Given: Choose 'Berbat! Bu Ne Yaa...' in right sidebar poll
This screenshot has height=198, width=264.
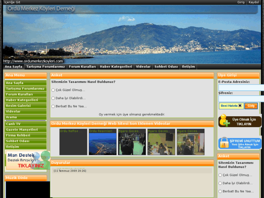Looking at the screenshot, I should (x=220, y=191).
